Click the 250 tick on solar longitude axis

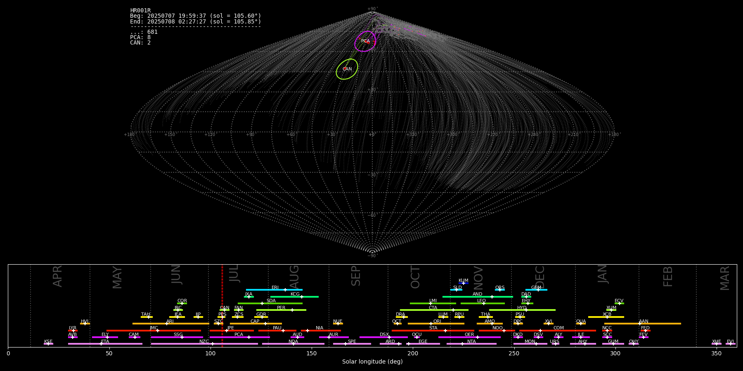tap(514, 353)
